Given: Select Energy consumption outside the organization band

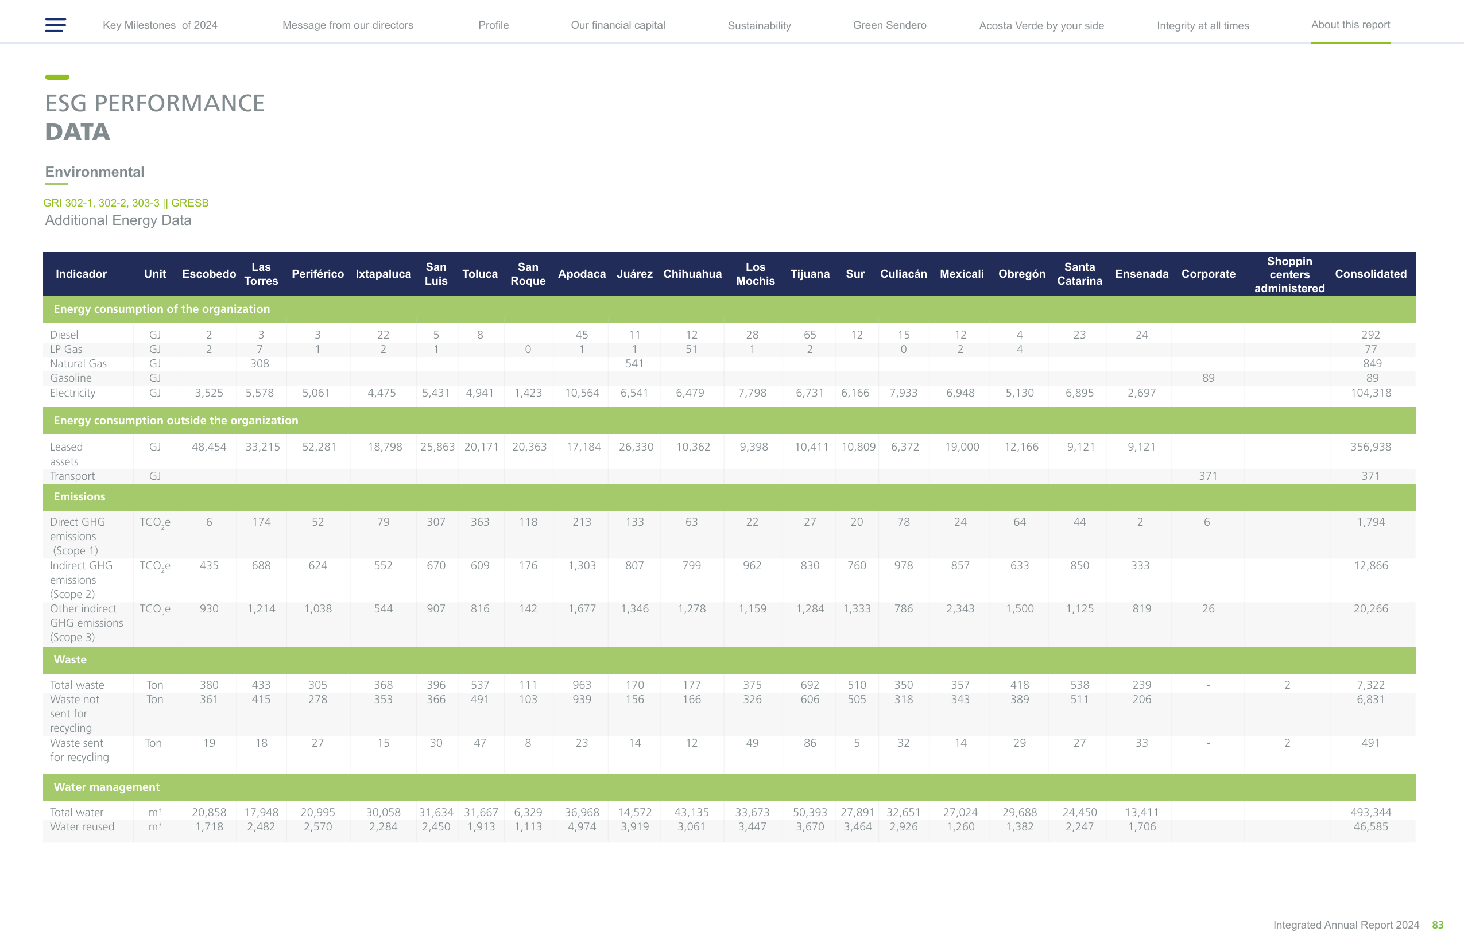Looking at the screenshot, I should click(729, 421).
